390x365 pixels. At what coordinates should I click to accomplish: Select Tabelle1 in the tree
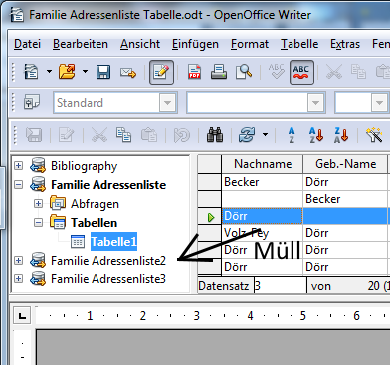(113, 242)
